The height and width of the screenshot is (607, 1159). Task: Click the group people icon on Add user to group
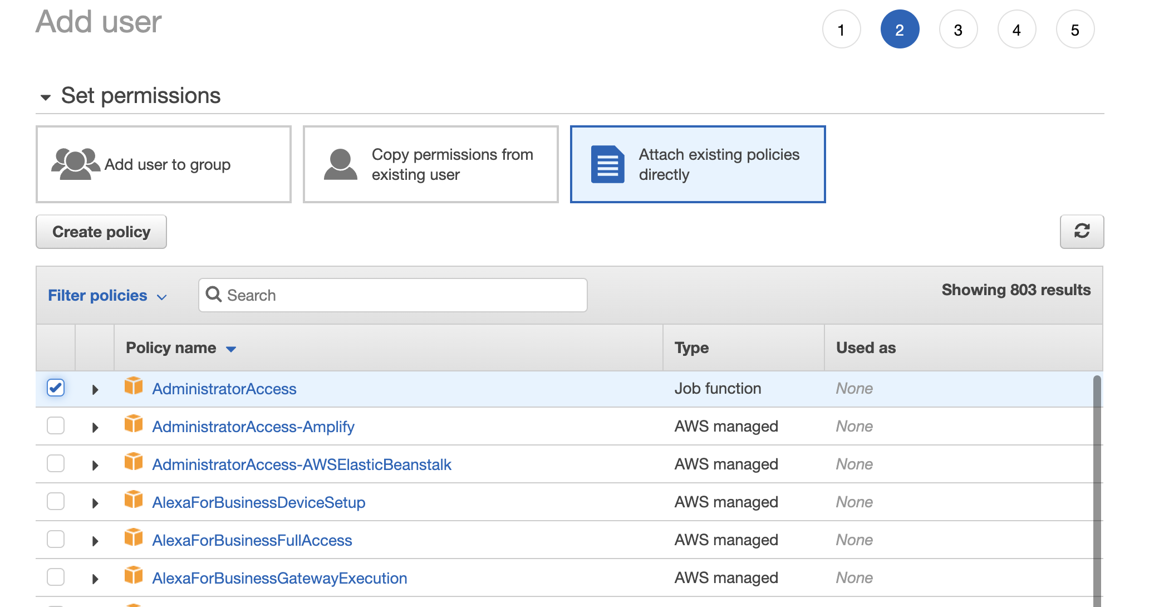(x=76, y=164)
